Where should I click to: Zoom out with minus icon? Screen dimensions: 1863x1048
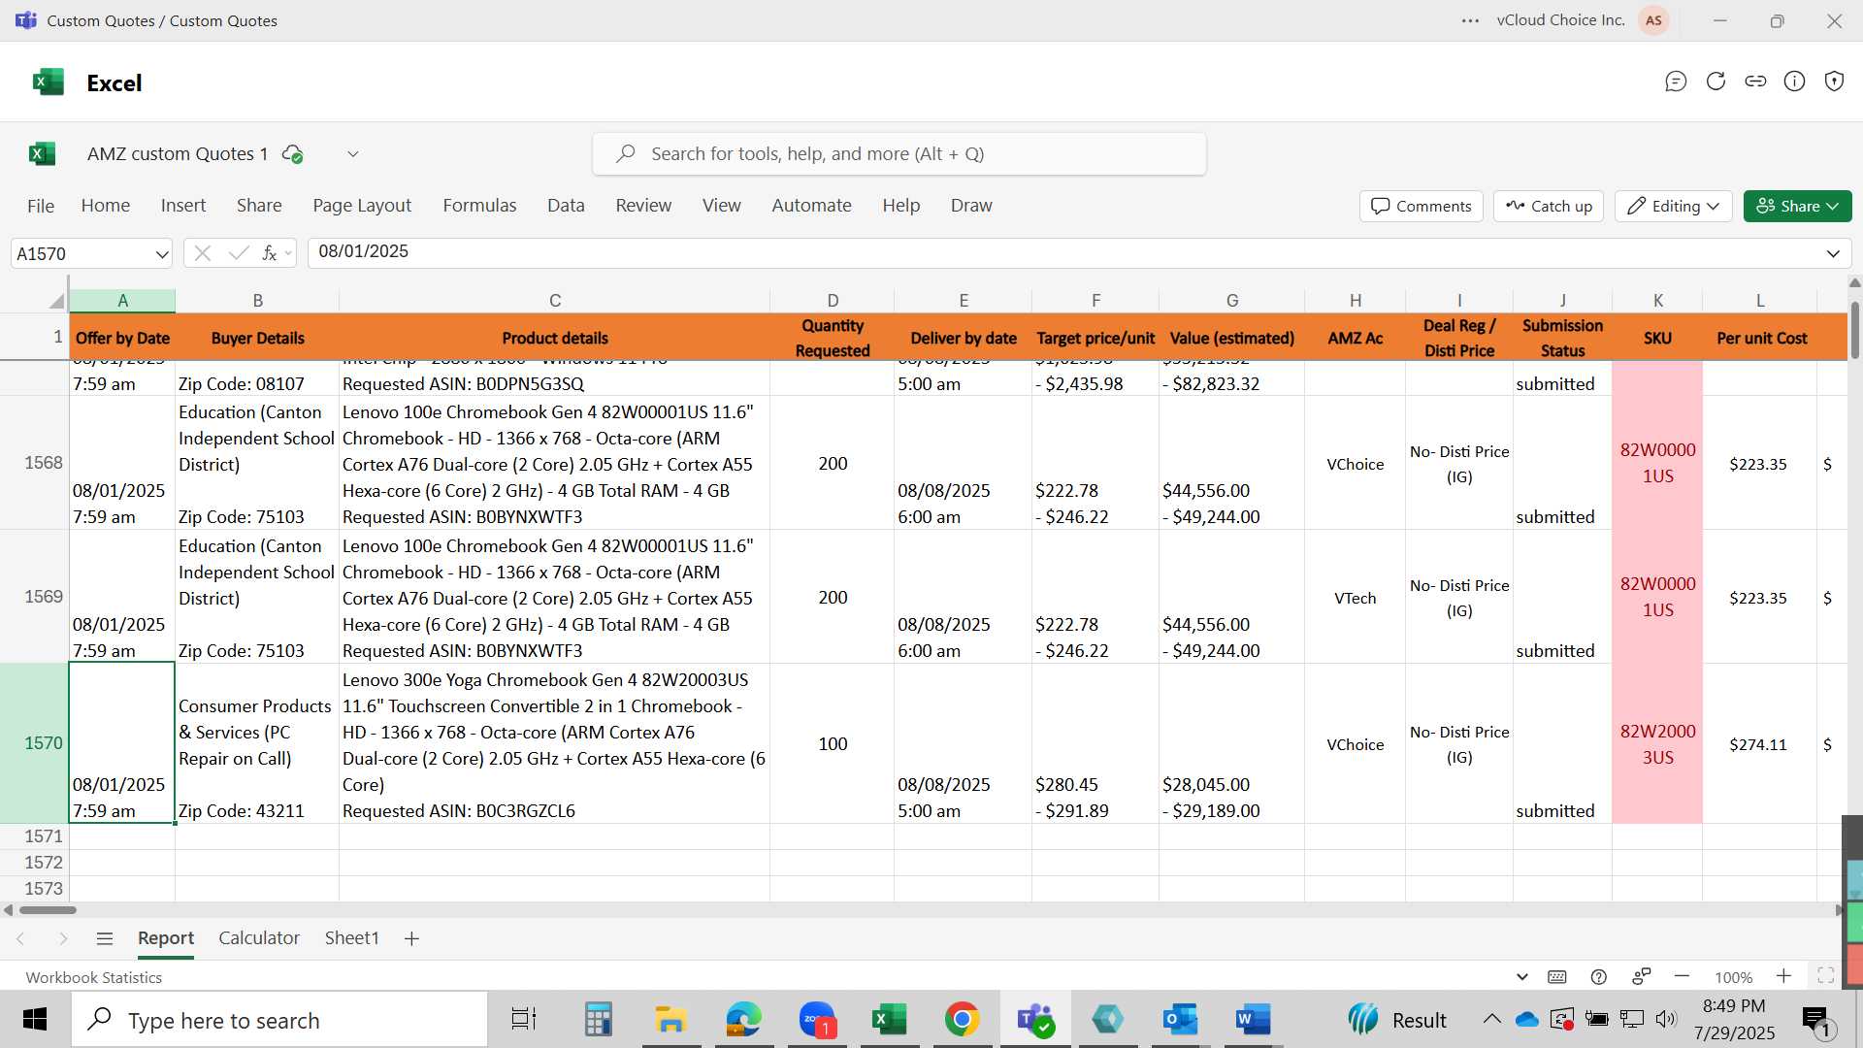1683,977
